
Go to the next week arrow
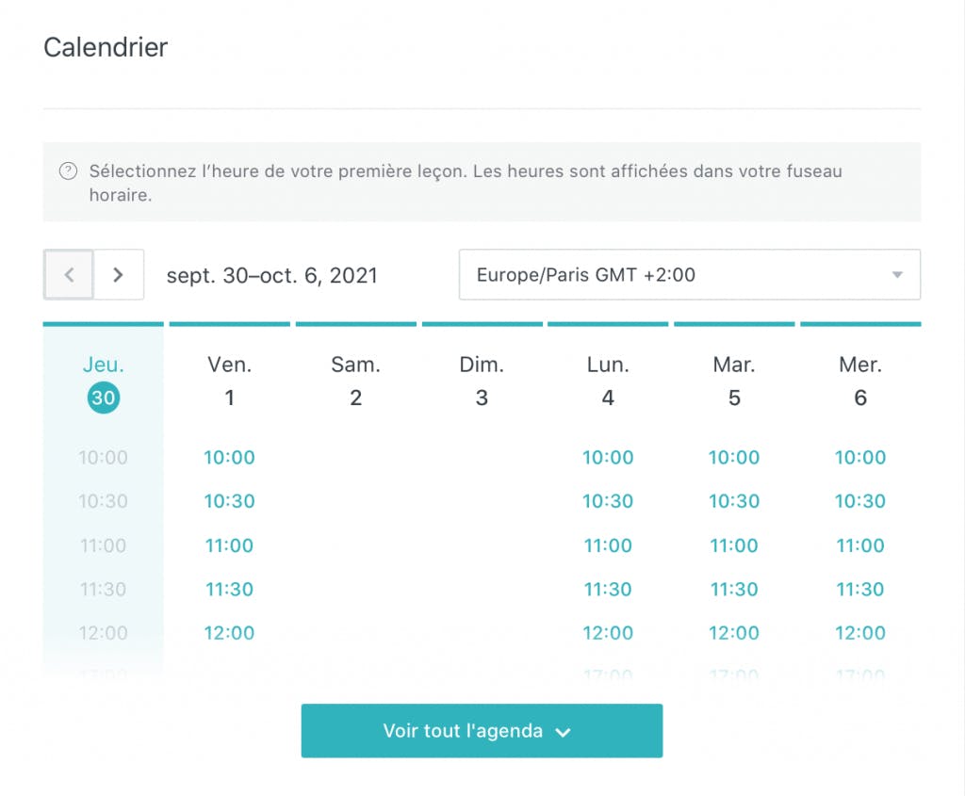pos(119,275)
